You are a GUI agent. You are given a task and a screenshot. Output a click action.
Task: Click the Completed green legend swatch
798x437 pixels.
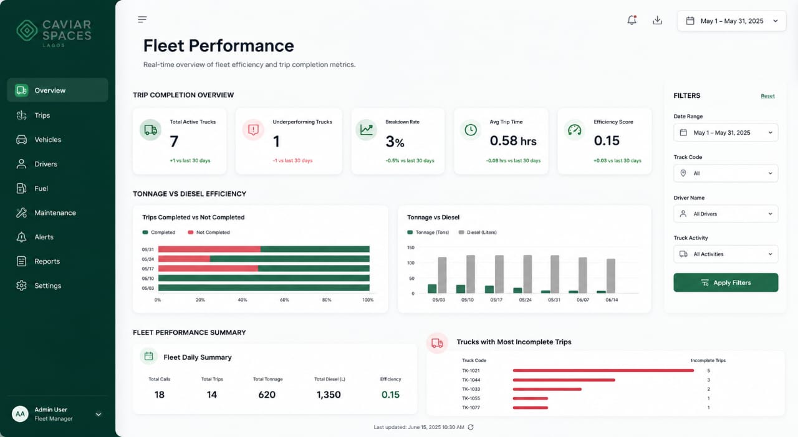145,233
